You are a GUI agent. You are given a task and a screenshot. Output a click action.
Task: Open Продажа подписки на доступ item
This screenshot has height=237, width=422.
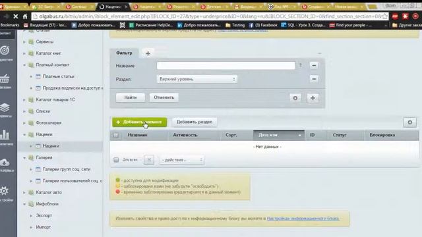tap(73, 88)
